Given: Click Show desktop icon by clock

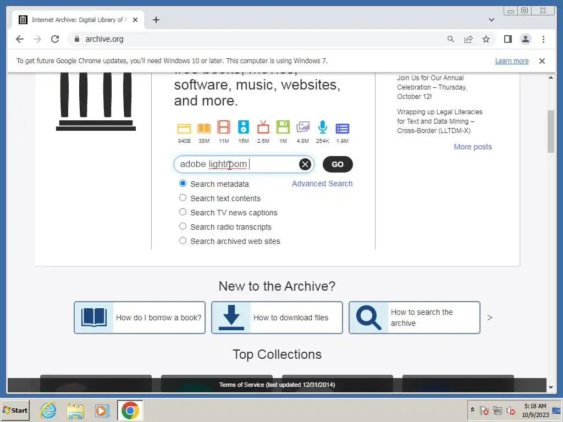Looking at the screenshot, I should [556, 410].
